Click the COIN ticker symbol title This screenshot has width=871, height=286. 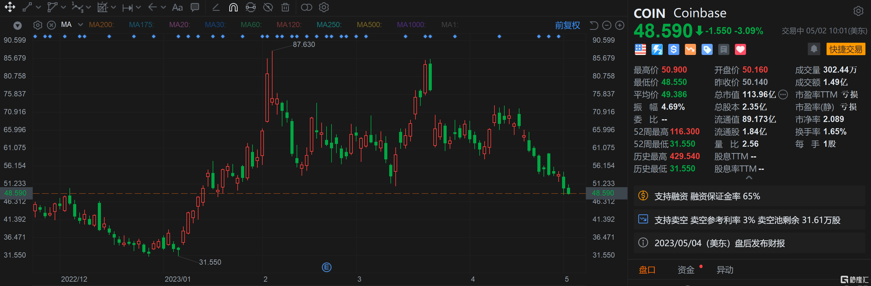(649, 13)
